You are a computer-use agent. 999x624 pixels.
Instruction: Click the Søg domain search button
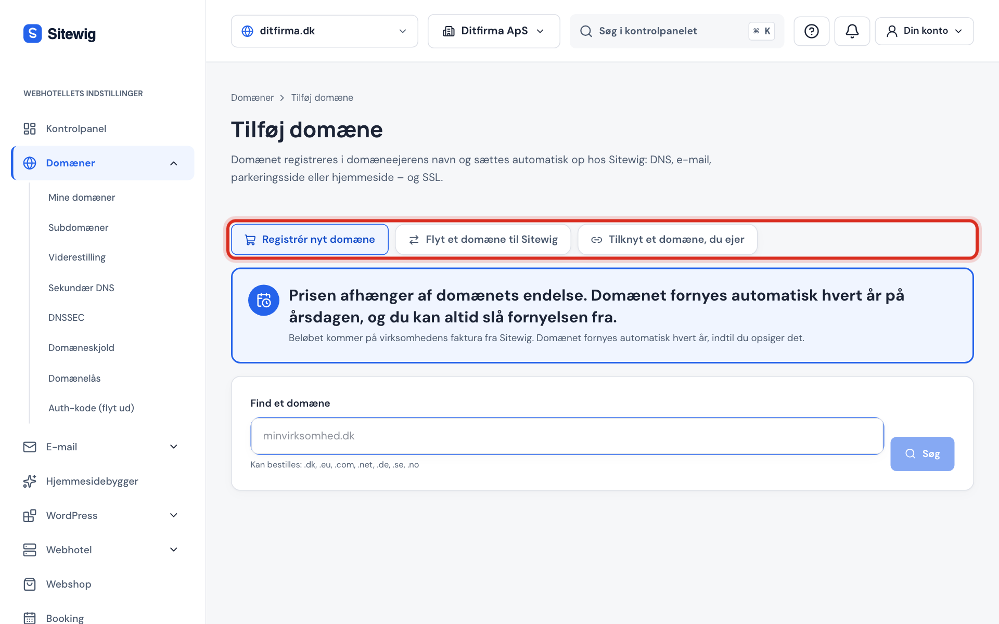tap(922, 454)
